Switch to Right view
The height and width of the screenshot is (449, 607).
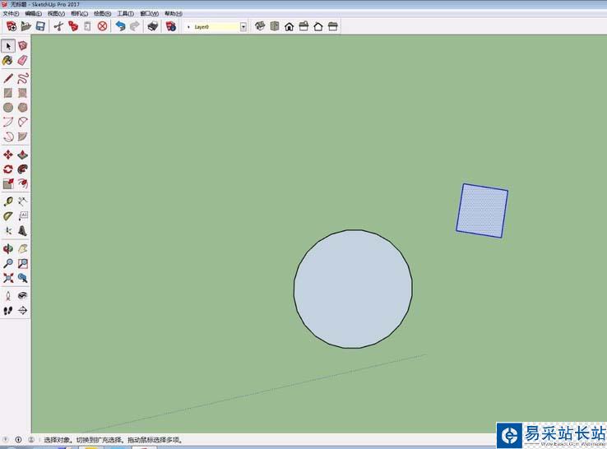(303, 26)
